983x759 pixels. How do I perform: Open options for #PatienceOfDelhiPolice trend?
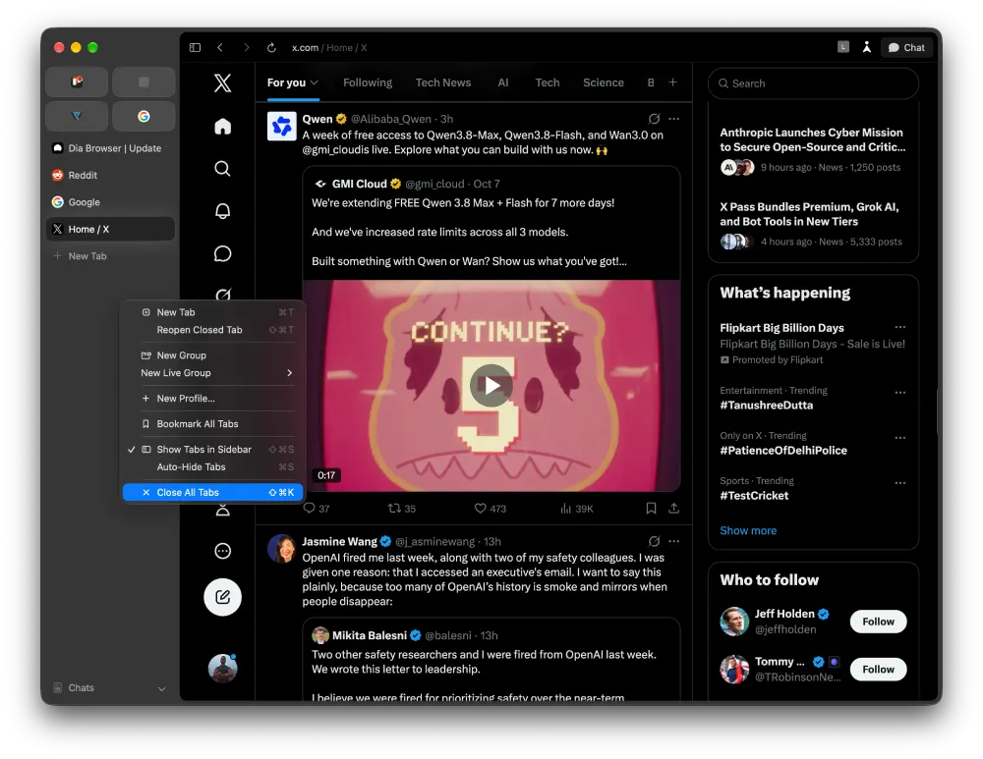[900, 438]
